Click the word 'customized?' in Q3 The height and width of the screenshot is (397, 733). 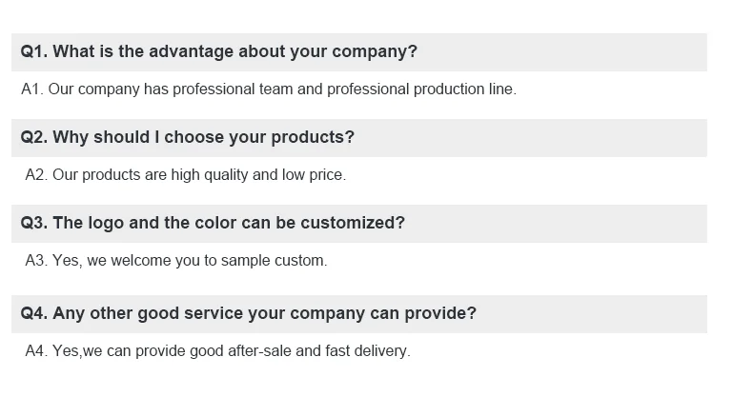tap(353, 223)
